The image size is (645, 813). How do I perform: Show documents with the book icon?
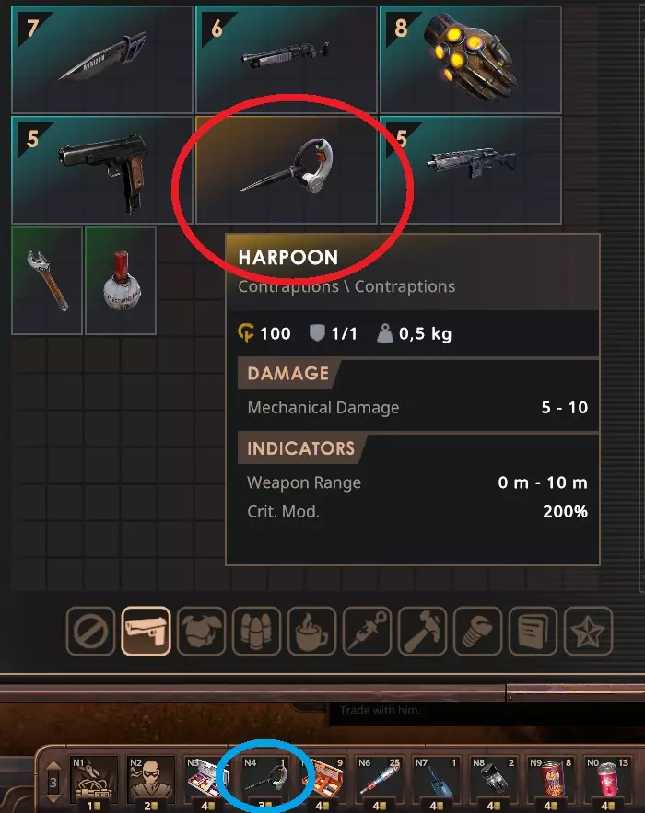coord(533,631)
